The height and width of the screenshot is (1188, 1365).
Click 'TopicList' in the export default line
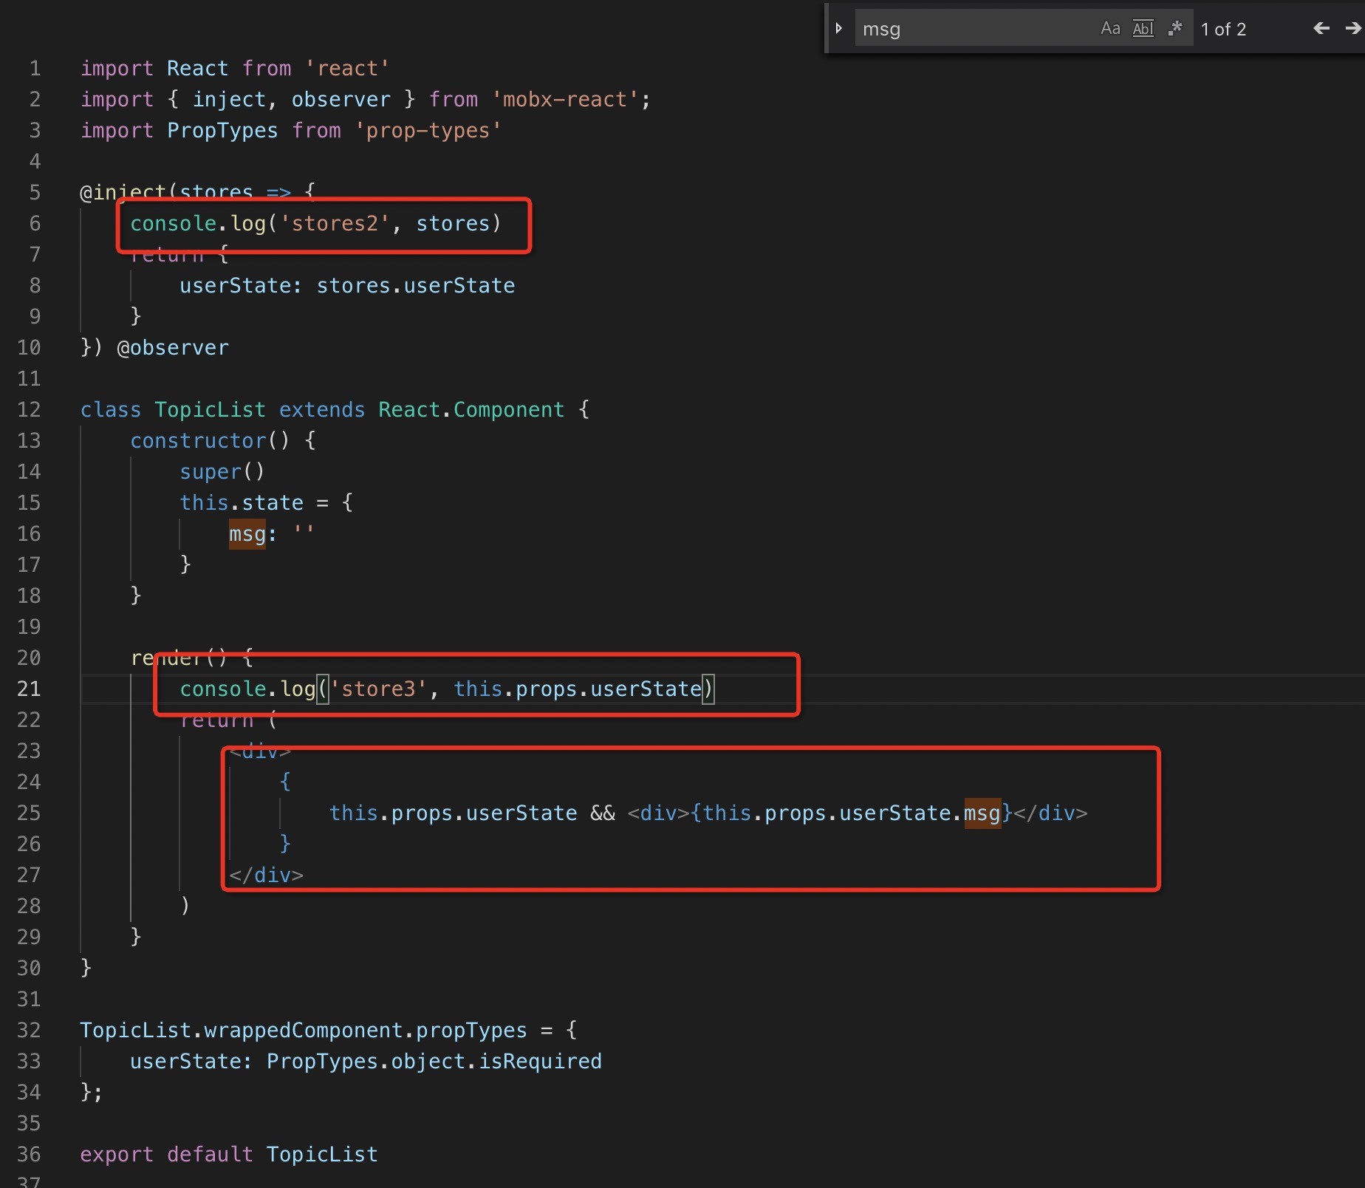[322, 1155]
